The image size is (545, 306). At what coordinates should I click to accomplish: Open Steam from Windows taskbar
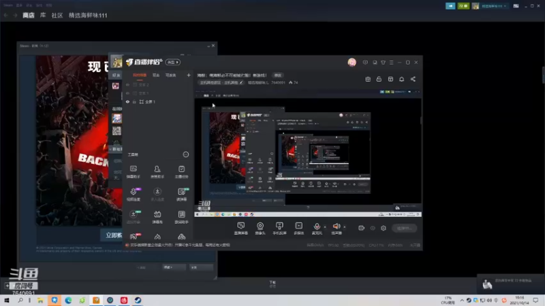138,300
